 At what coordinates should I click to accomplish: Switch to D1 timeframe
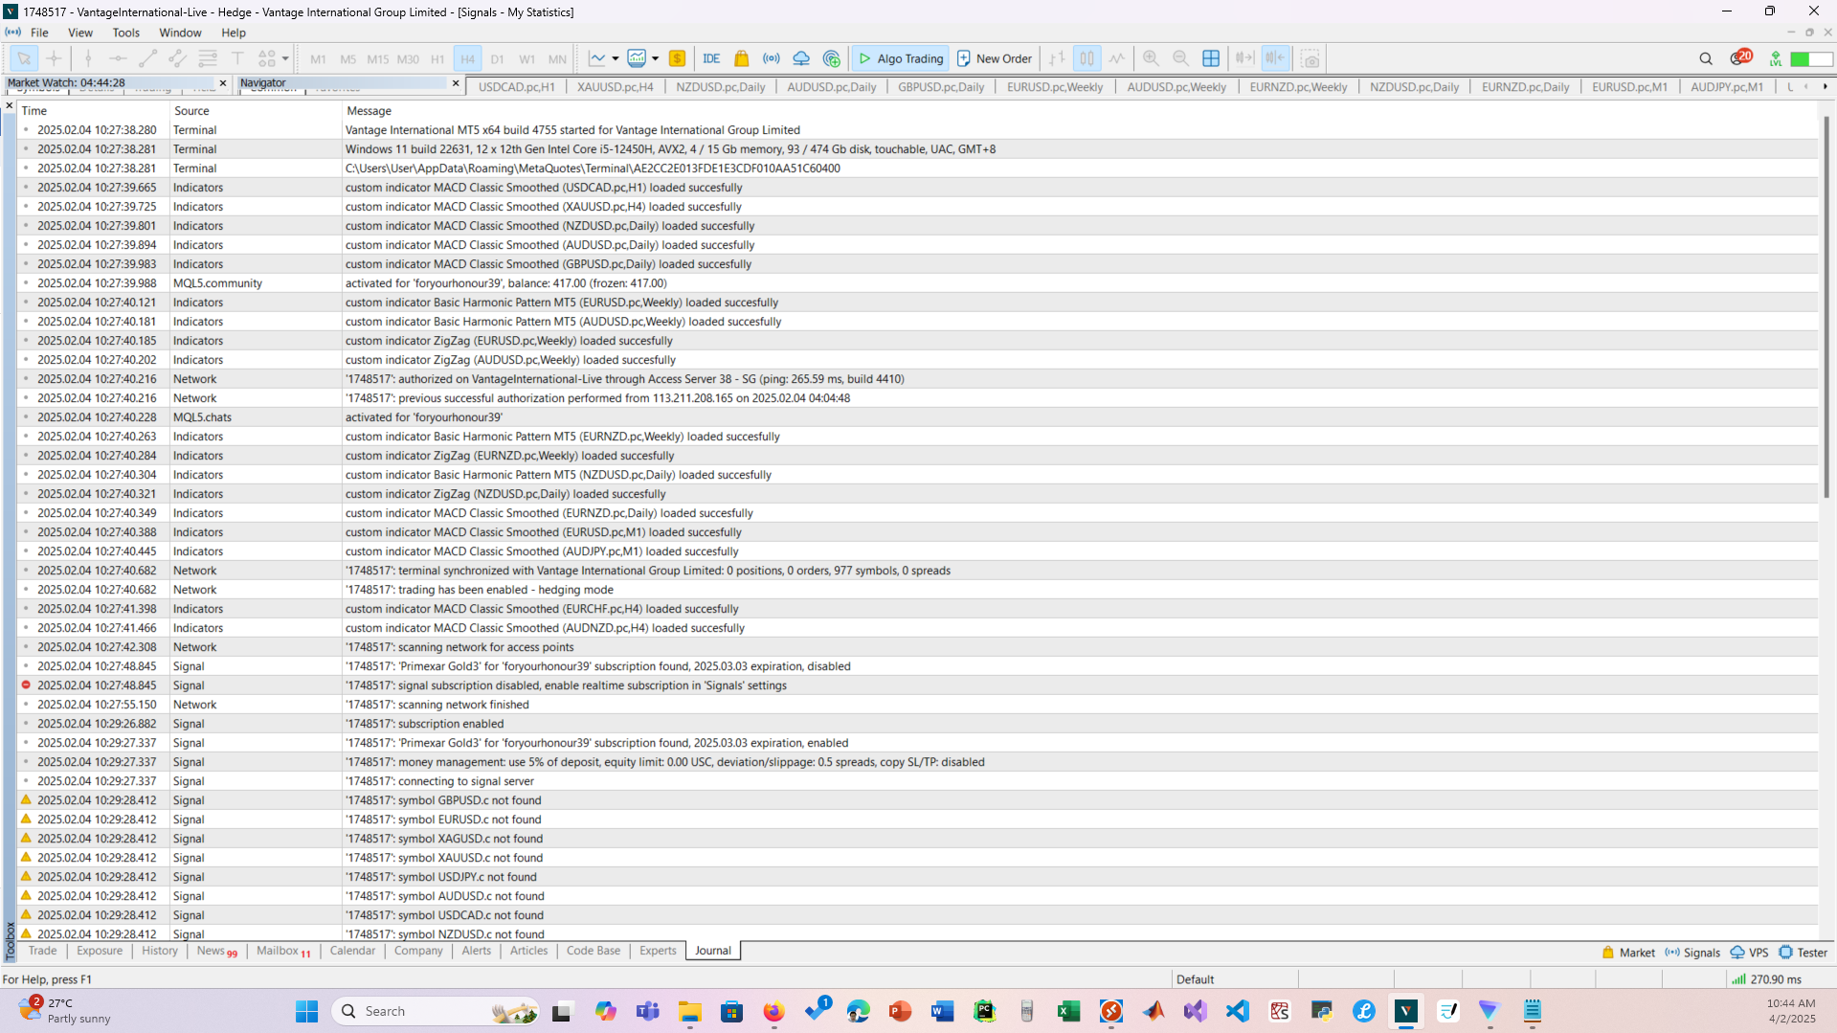(x=497, y=58)
